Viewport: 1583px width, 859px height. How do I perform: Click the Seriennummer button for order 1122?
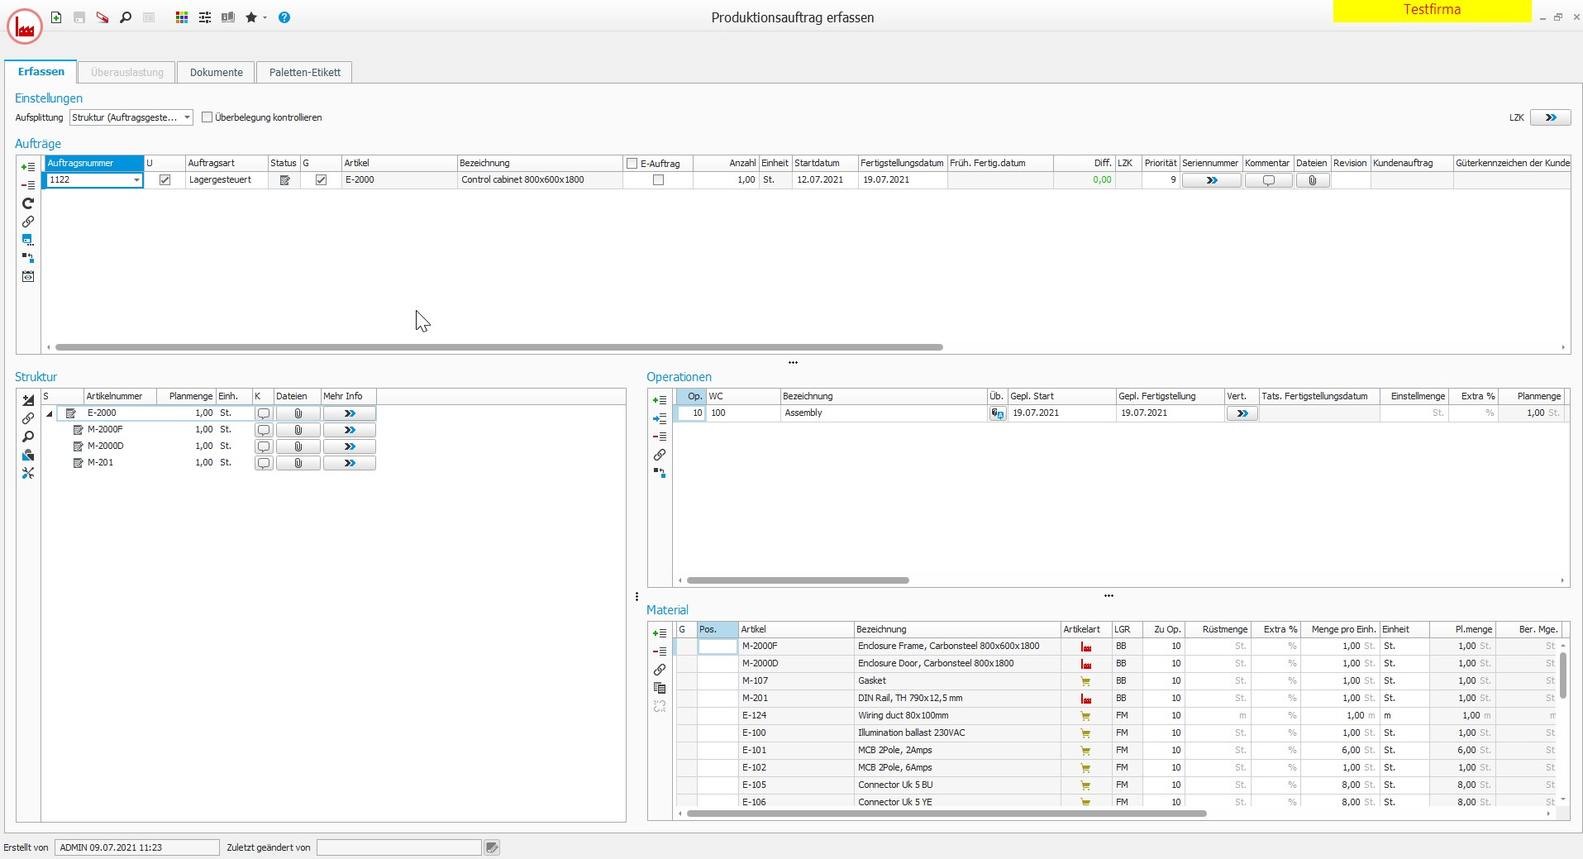(1211, 180)
